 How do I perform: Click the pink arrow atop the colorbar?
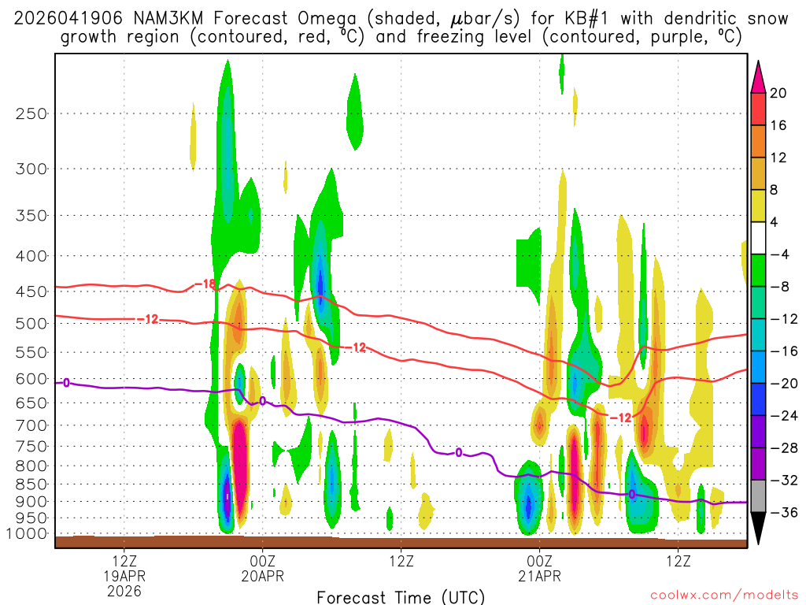coord(758,78)
